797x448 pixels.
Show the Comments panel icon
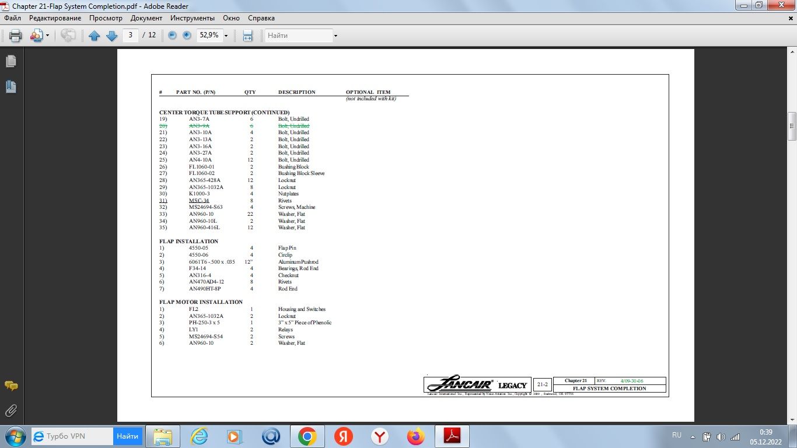point(11,386)
